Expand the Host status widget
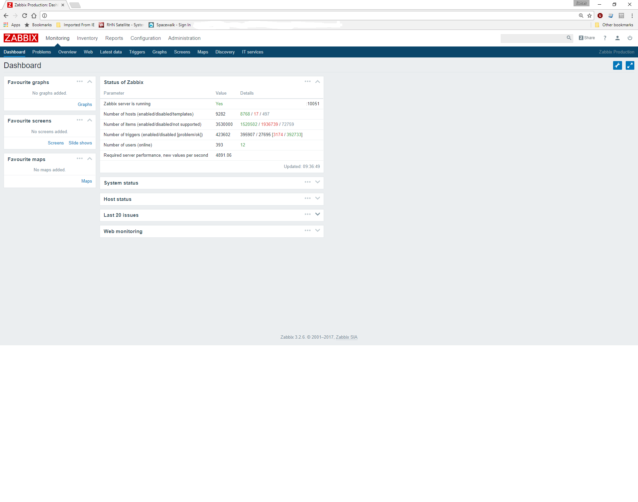 tap(318, 198)
